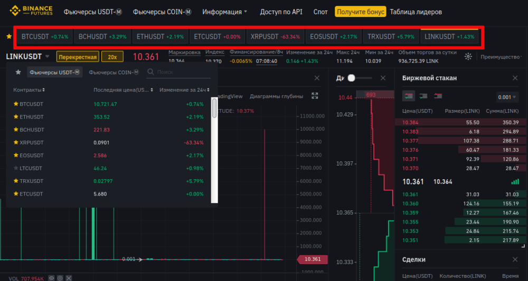
Task: Add LTCUSDT to favorites via star
Action: (x=16, y=168)
